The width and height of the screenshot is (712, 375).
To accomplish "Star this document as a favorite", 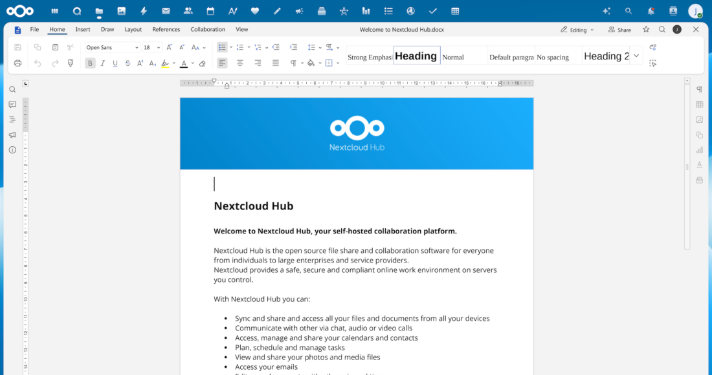I will [x=646, y=30].
